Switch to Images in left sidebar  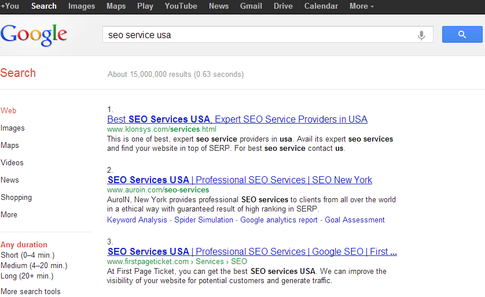(x=13, y=128)
